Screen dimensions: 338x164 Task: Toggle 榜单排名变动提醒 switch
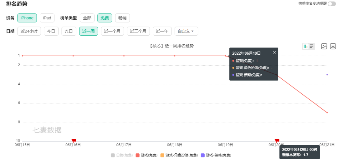tap(331, 4)
